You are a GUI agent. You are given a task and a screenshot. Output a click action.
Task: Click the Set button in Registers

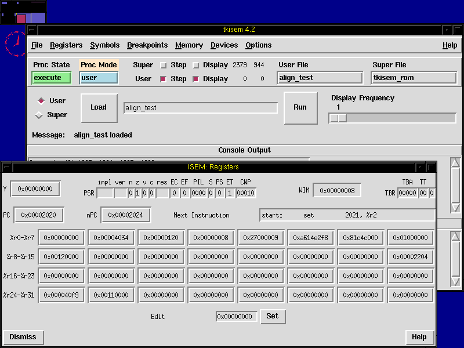pyautogui.click(x=273, y=316)
